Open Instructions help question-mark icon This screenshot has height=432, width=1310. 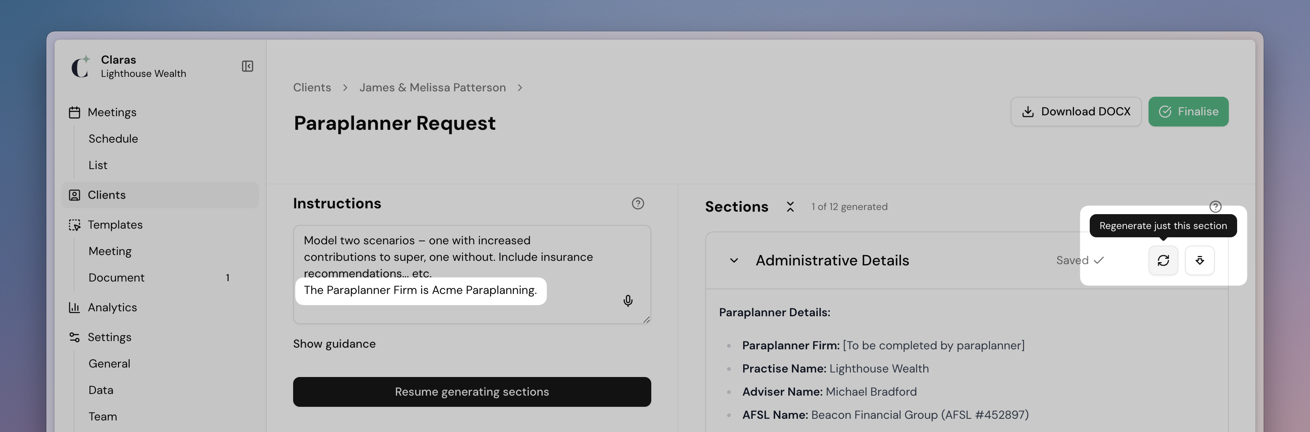click(x=638, y=203)
